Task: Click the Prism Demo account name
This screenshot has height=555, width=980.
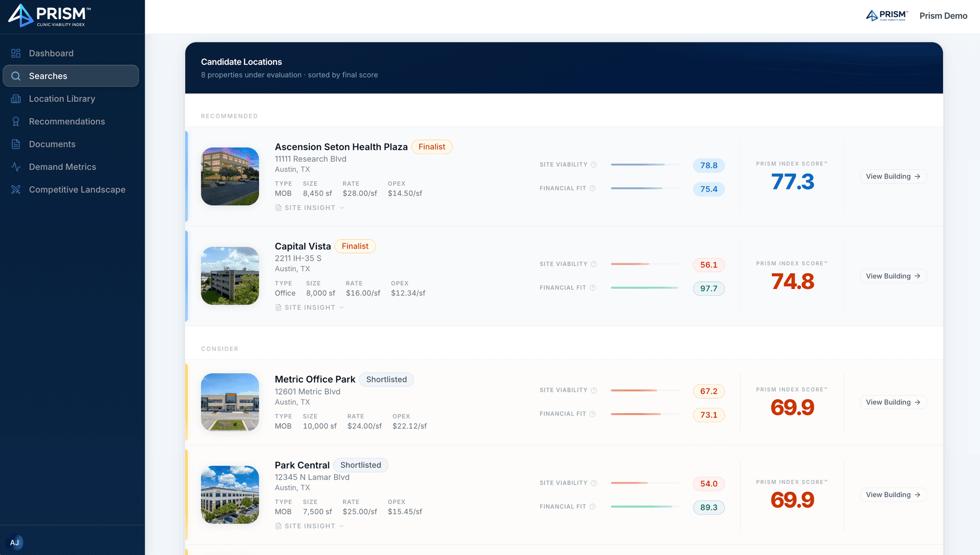Action: [x=944, y=16]
